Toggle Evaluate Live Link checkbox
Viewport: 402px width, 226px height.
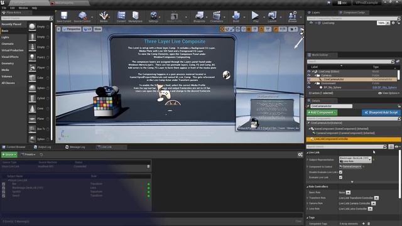(340, 177)
